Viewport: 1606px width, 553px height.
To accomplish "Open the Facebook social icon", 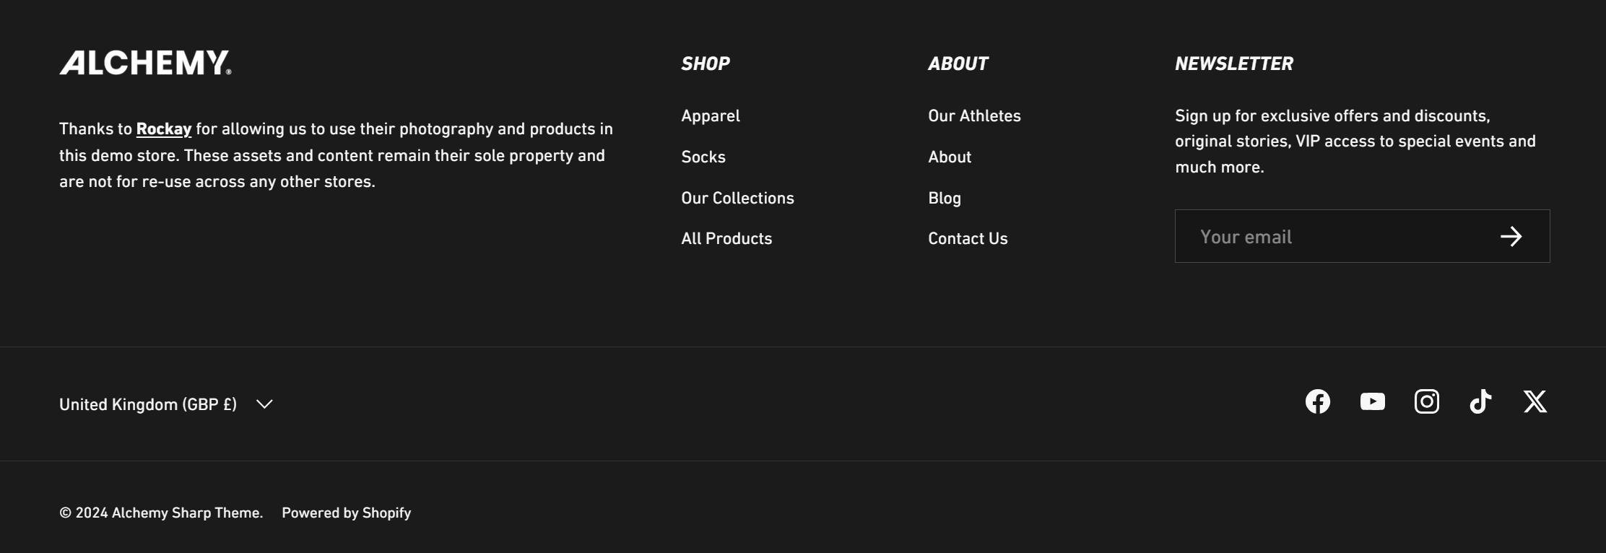I will 1318,401.
